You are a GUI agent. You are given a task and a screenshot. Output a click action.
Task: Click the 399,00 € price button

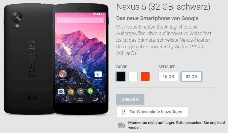(x=130, y=99)
